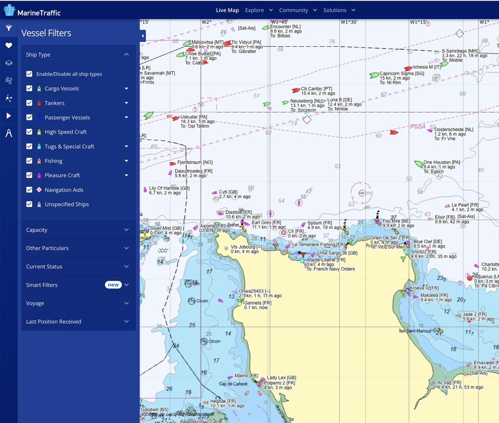The height and width of the screenshot is (423, 499).
Task: Click the magenta Oosterschelde vessel marker
Action: coord(430,130)
